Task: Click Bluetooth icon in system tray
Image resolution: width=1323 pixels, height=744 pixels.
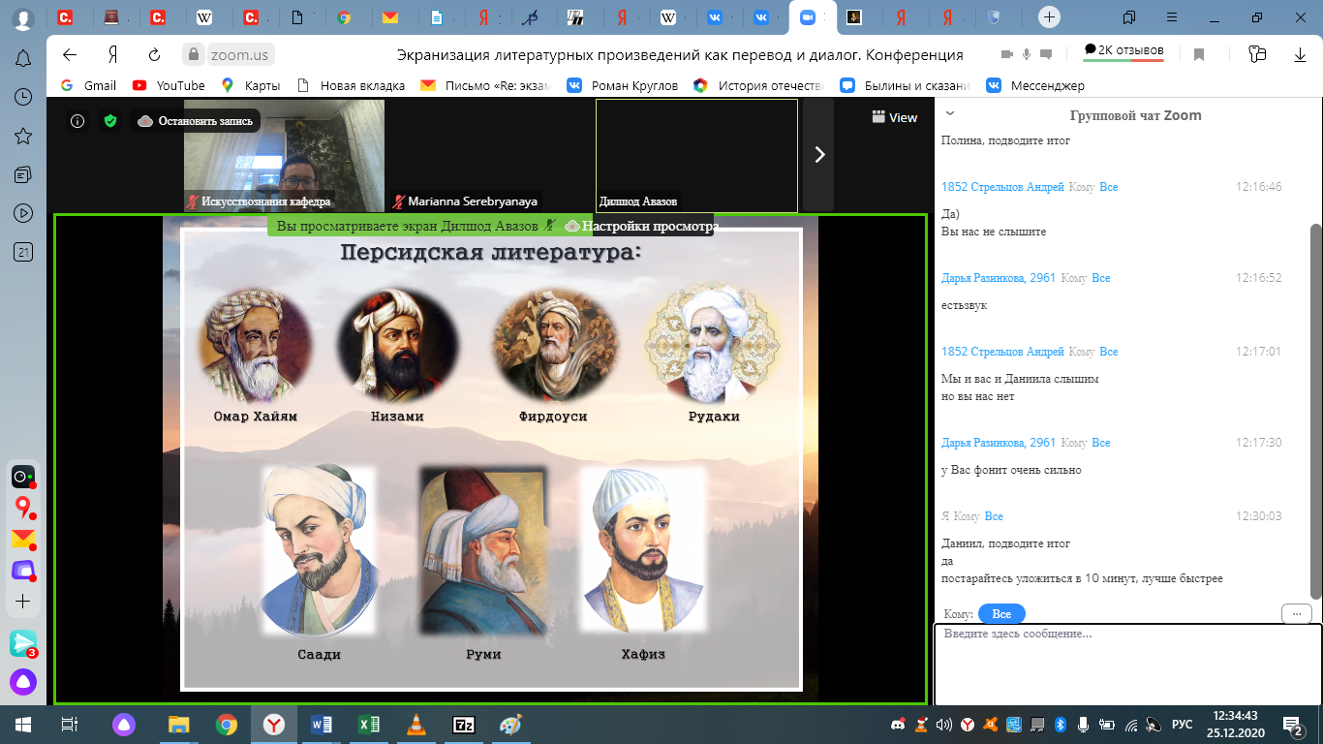Action: [x=1060, y=725]
